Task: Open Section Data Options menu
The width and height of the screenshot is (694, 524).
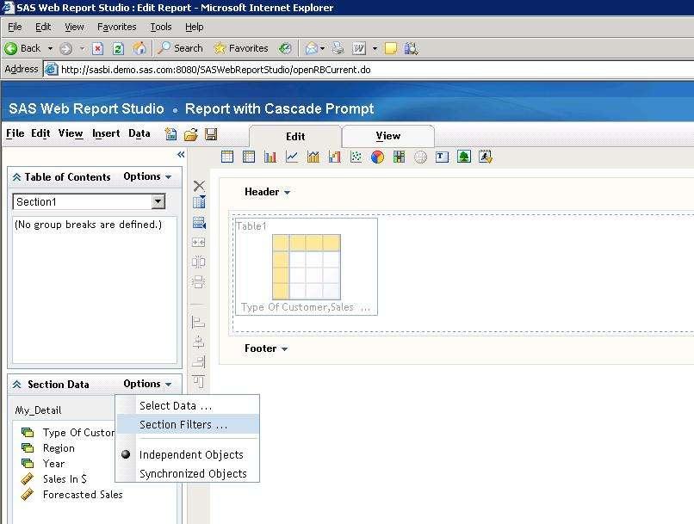Action: (x=147, y=384)
